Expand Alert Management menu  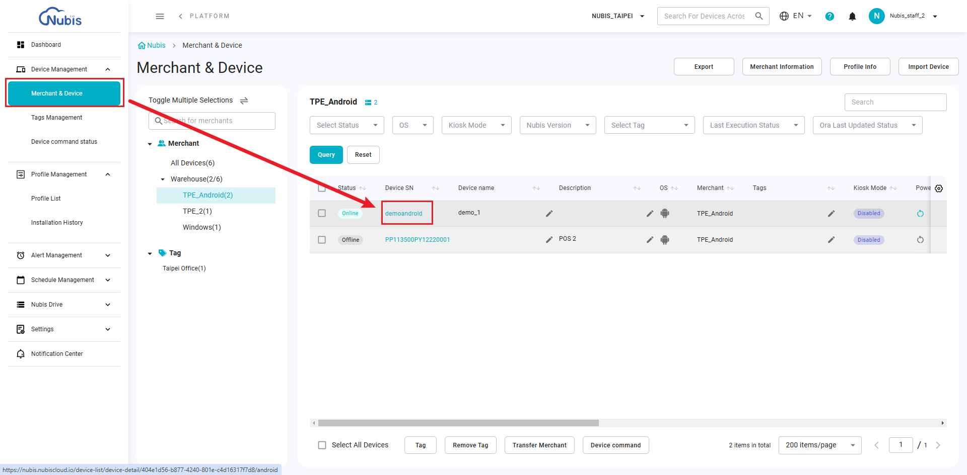coord(64,255)
